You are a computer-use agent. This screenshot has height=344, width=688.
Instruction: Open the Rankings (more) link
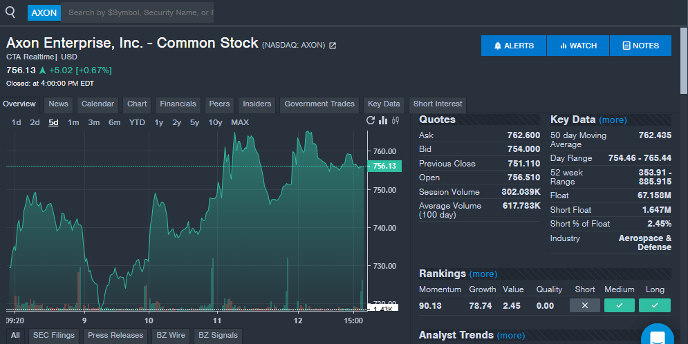coord(483,274)
